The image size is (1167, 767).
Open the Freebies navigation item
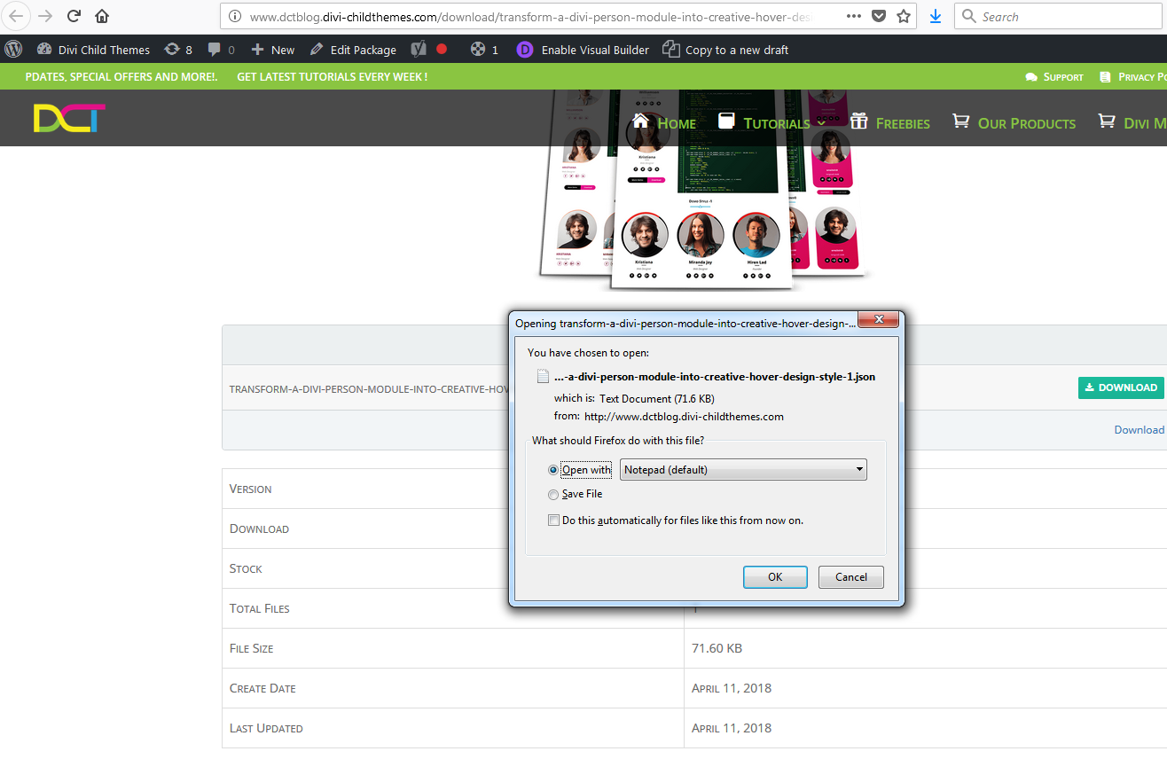889,122
